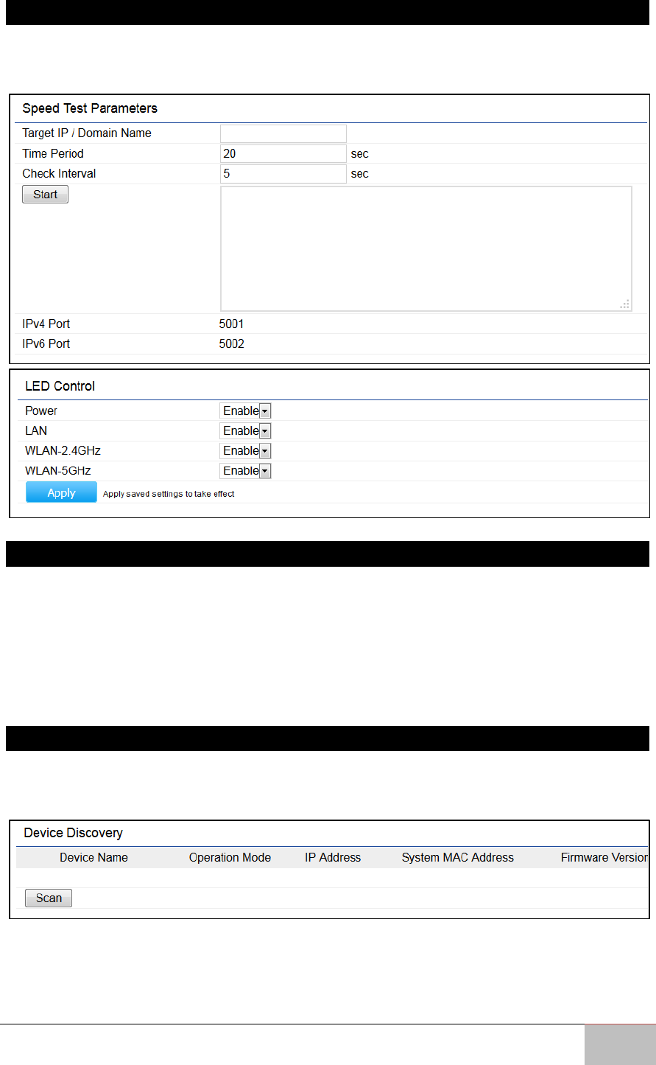Click the IPv6 Port value 5002

(232, 343)
